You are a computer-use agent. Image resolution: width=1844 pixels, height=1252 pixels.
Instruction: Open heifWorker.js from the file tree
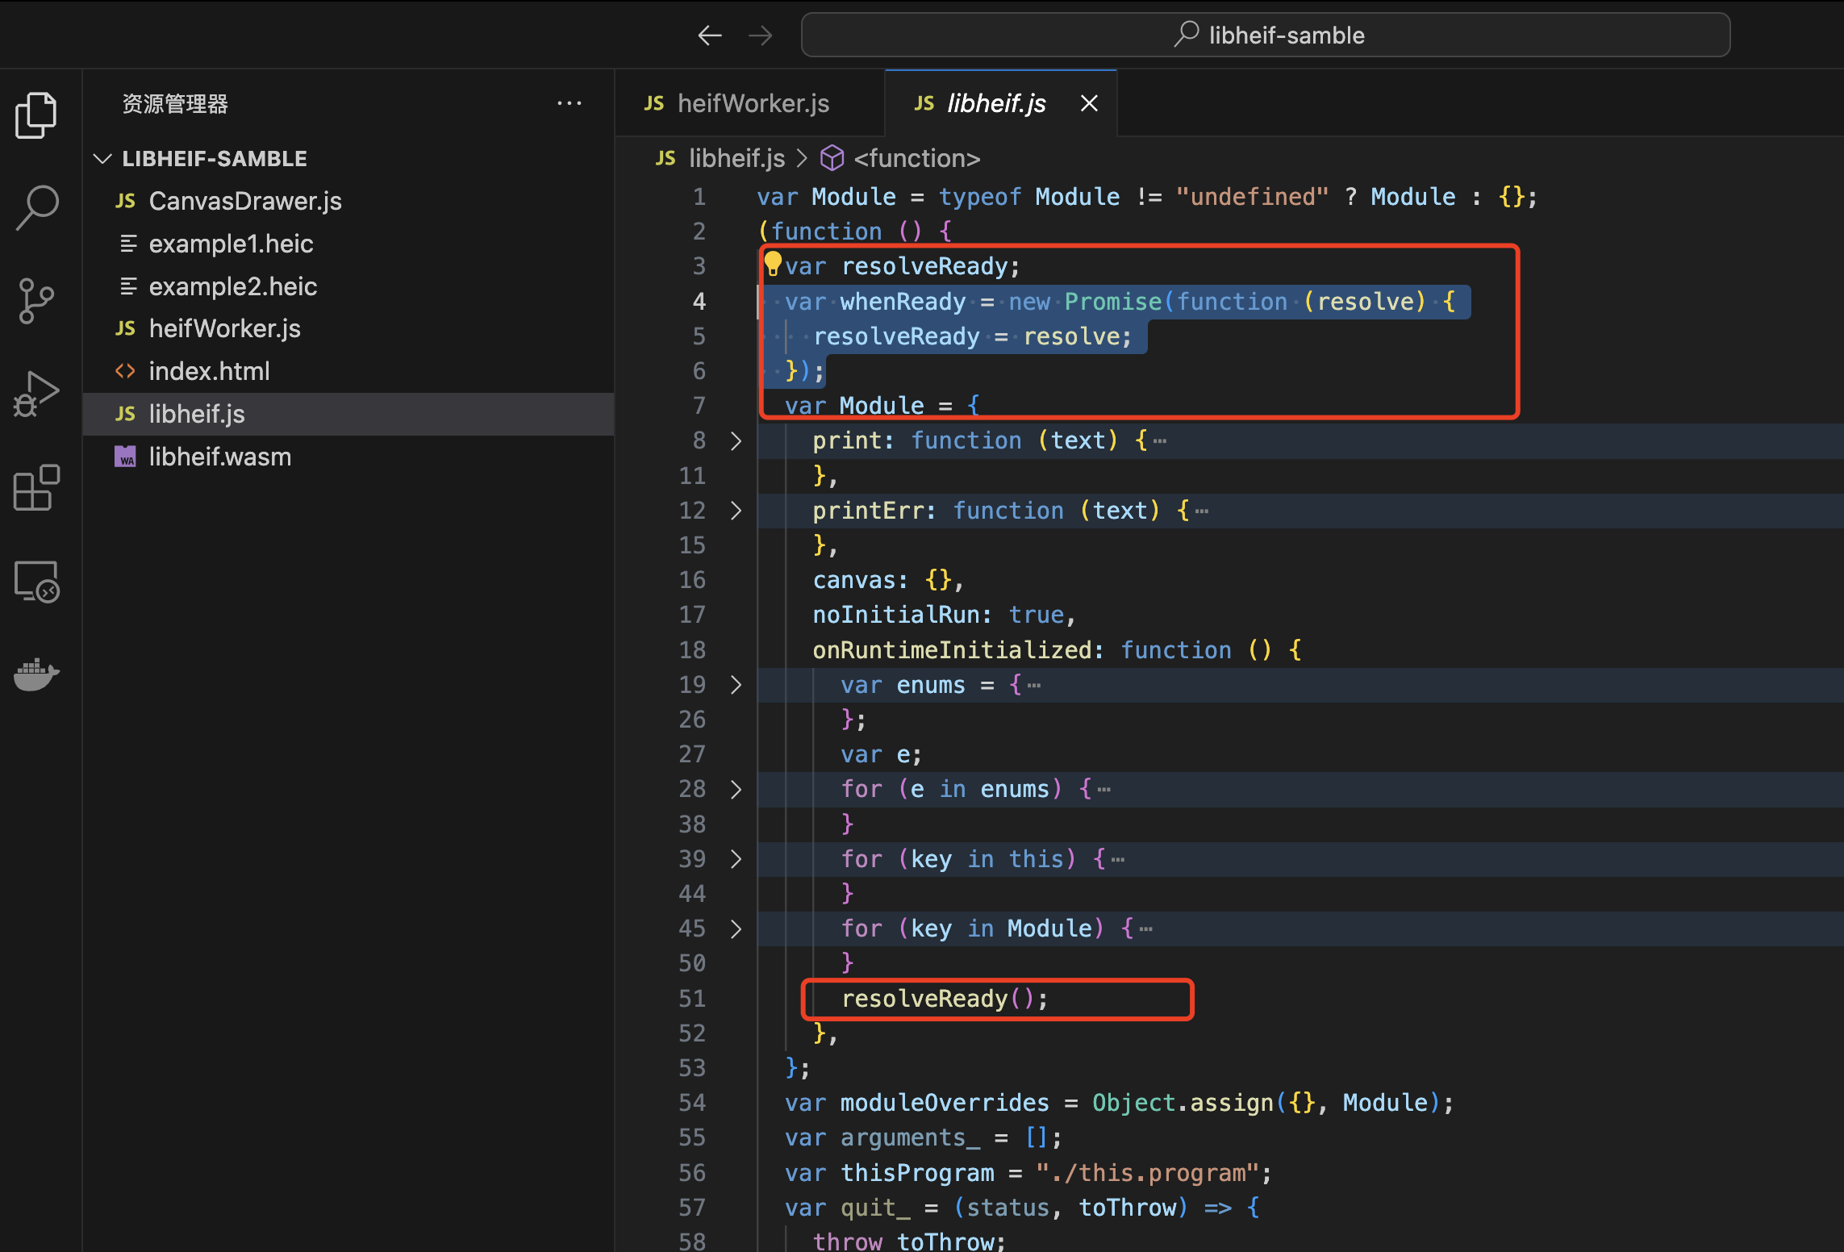(x=348, y=328)
